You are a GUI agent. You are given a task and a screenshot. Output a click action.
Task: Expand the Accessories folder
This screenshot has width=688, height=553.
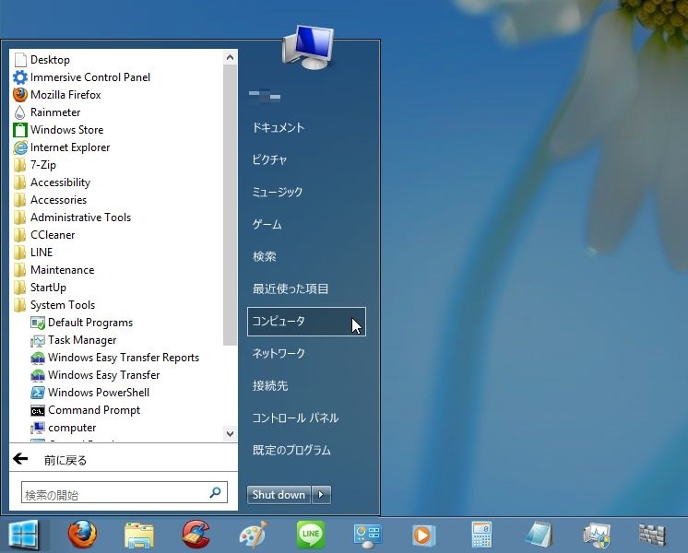(50, 200)
